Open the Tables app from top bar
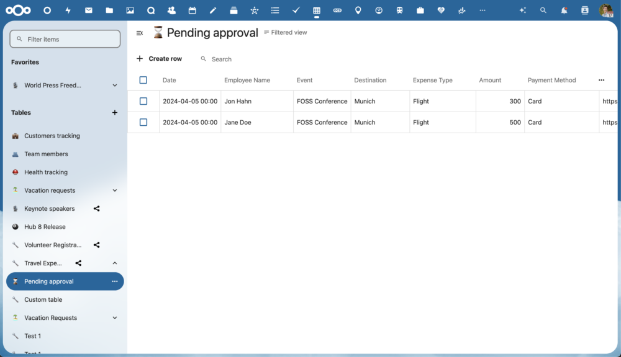Viewport: 621px width, 357px height. [317, 10]
